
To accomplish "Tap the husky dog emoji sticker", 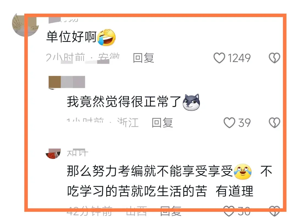I will pyautogui.click(x=191, y=102).
